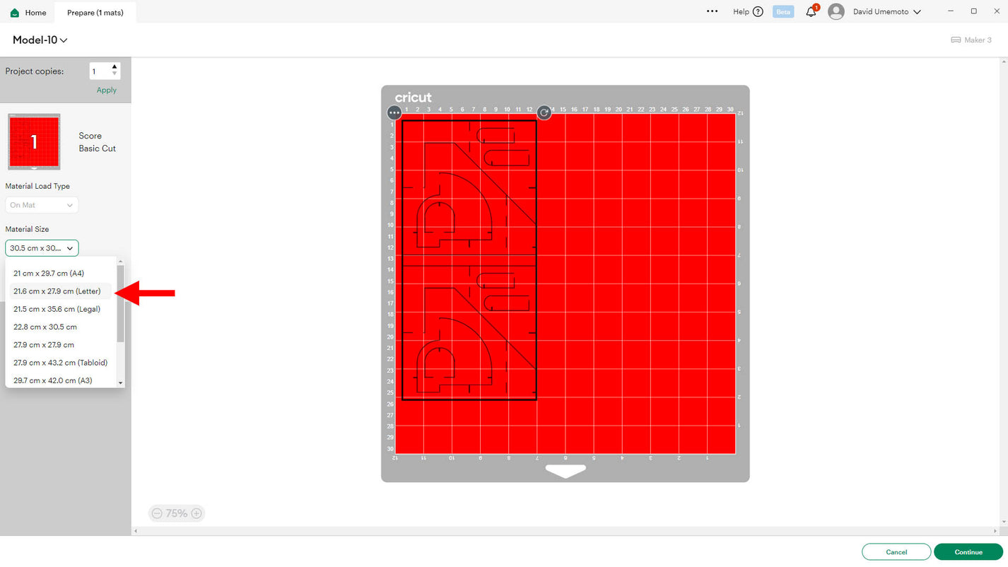Open the three-dot overflow menu in title bar
Viewport: 1008px width, 567px height.
712,12
